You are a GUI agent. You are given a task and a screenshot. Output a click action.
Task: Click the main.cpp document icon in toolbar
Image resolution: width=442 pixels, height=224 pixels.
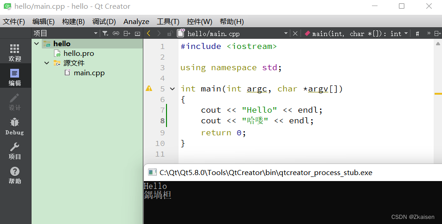click(181, 33)
